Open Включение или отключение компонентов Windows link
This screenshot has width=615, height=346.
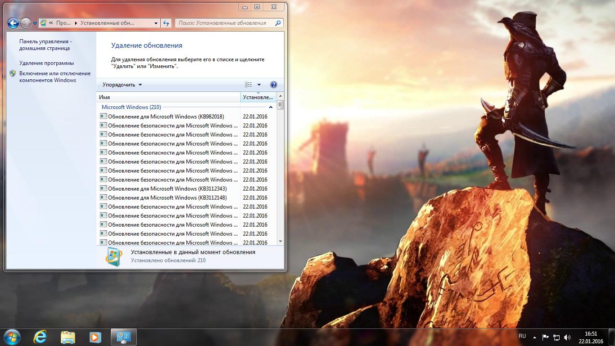[55, 77]
